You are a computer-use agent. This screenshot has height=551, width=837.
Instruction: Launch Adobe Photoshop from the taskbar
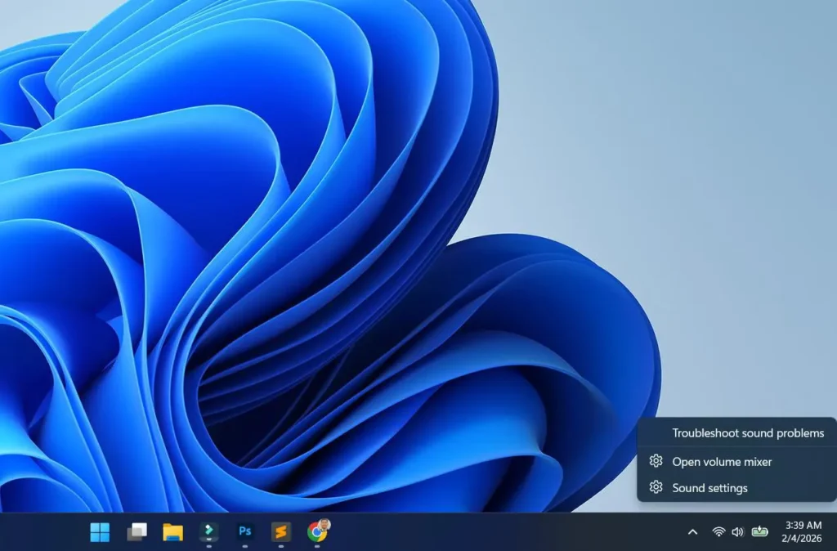pos(244,531)
